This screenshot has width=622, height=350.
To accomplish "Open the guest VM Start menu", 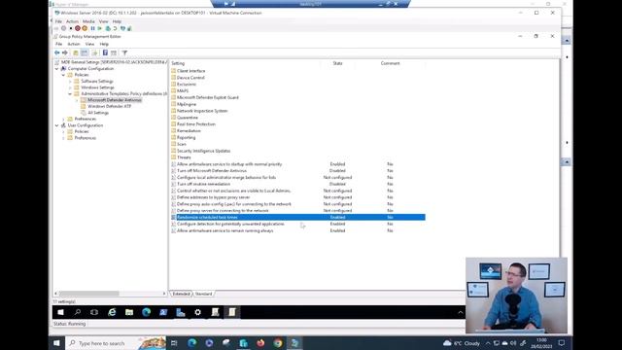I will 60,312.
